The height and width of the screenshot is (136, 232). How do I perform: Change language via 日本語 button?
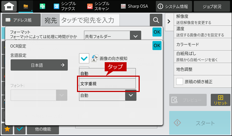(x=39, y=65)
